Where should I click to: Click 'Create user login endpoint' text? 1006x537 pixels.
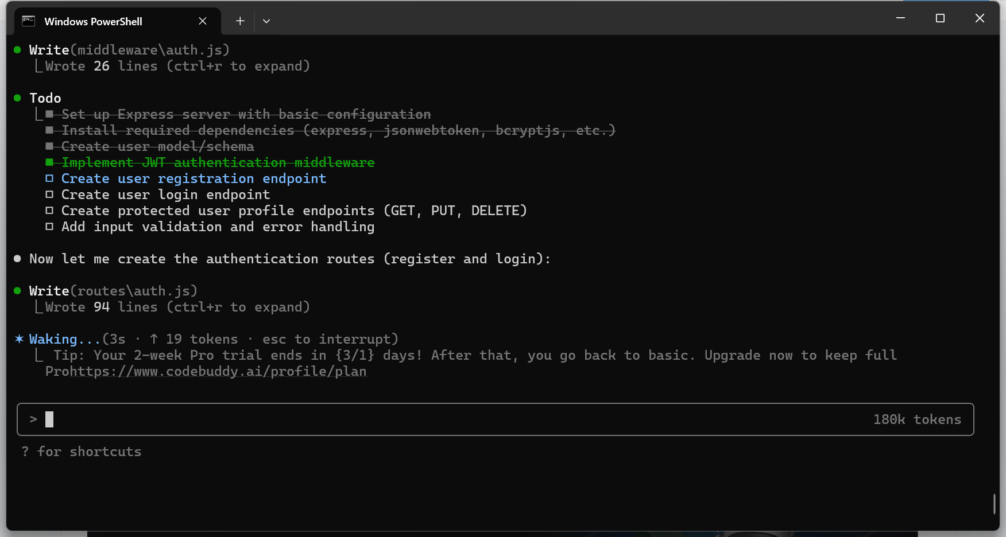click(165, 194)
